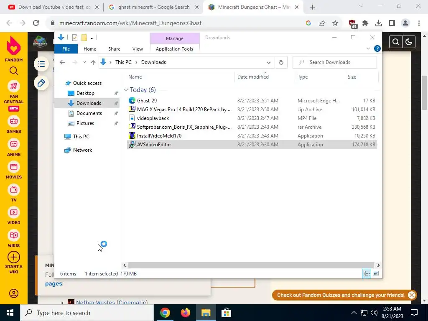Open Customize Quick Access Toolbar dropdown
Screen dimensions: 428x321
click(x=92, y=38)
